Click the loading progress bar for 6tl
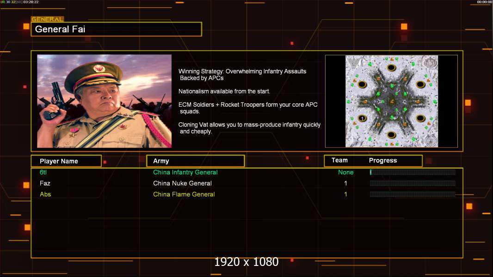Viewport: 493px width, 277px height. tap(413, 172)
